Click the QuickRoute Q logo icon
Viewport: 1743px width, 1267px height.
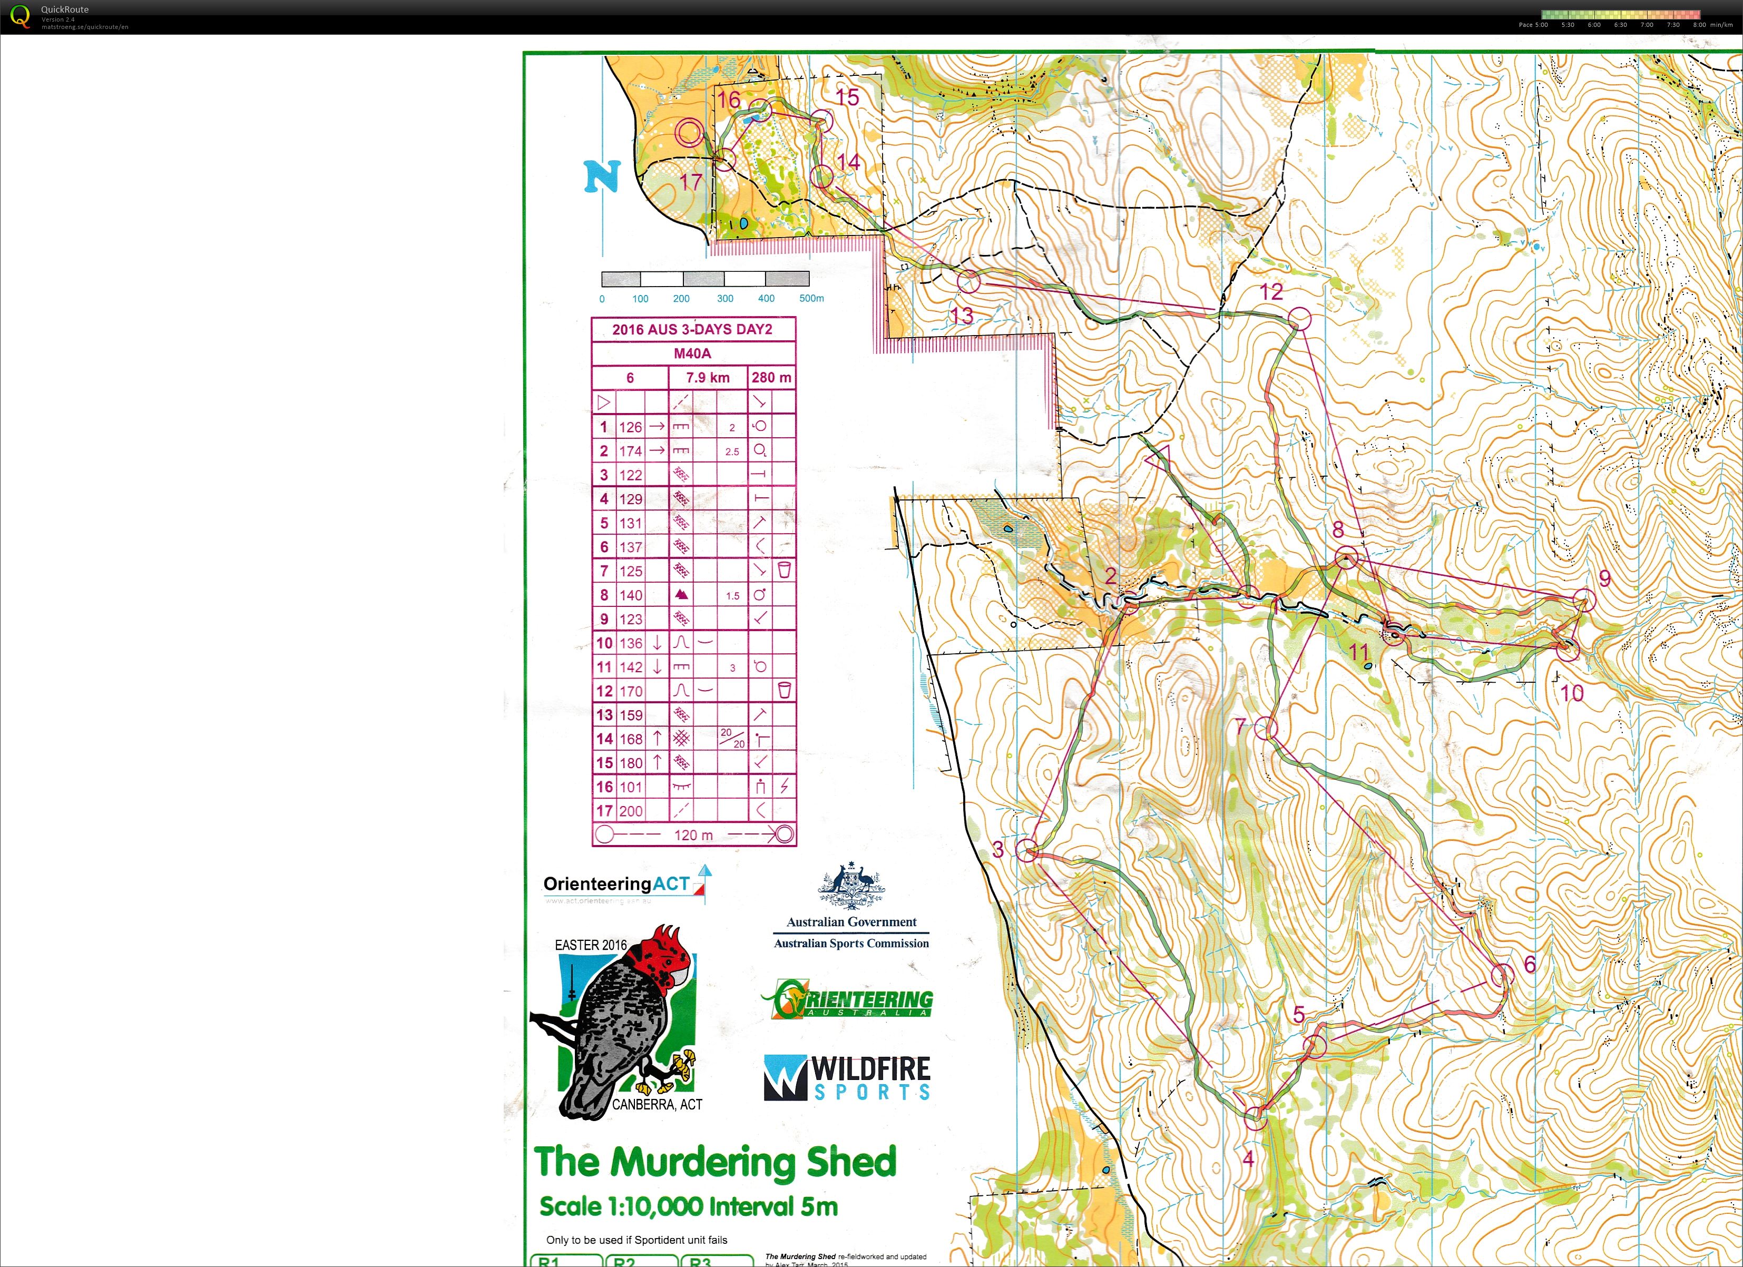[21, 16]
